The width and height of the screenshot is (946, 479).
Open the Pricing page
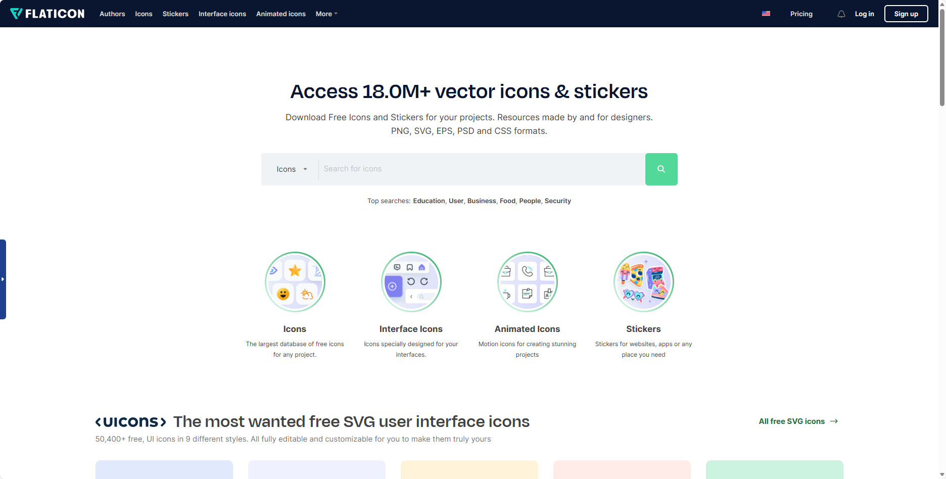(x=801, y=14)
